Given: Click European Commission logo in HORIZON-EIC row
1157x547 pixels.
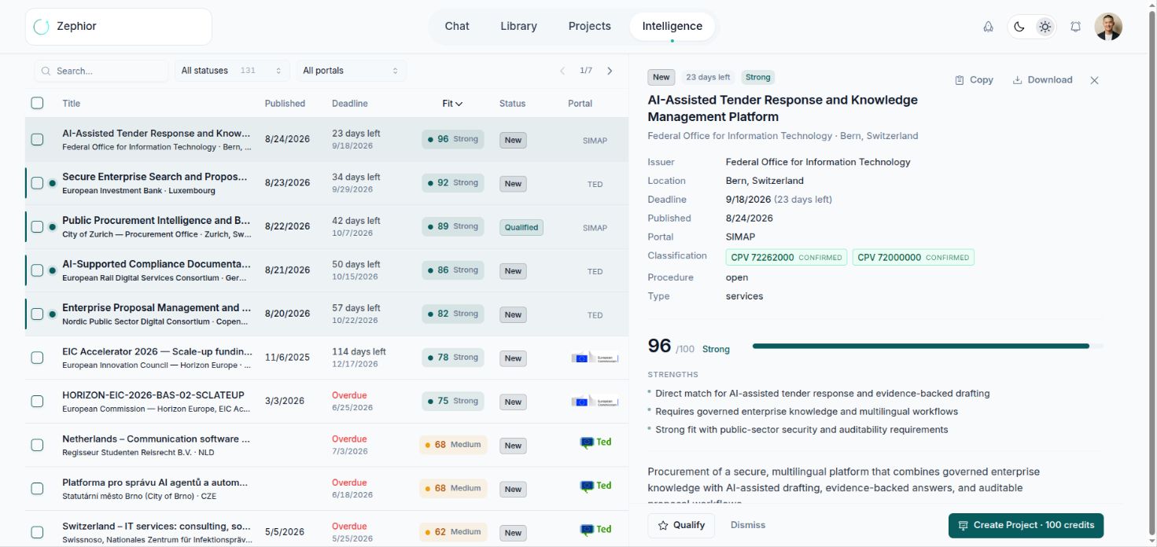Looking at the screenshot, I should pyautogui.click(x=595, y=401).
